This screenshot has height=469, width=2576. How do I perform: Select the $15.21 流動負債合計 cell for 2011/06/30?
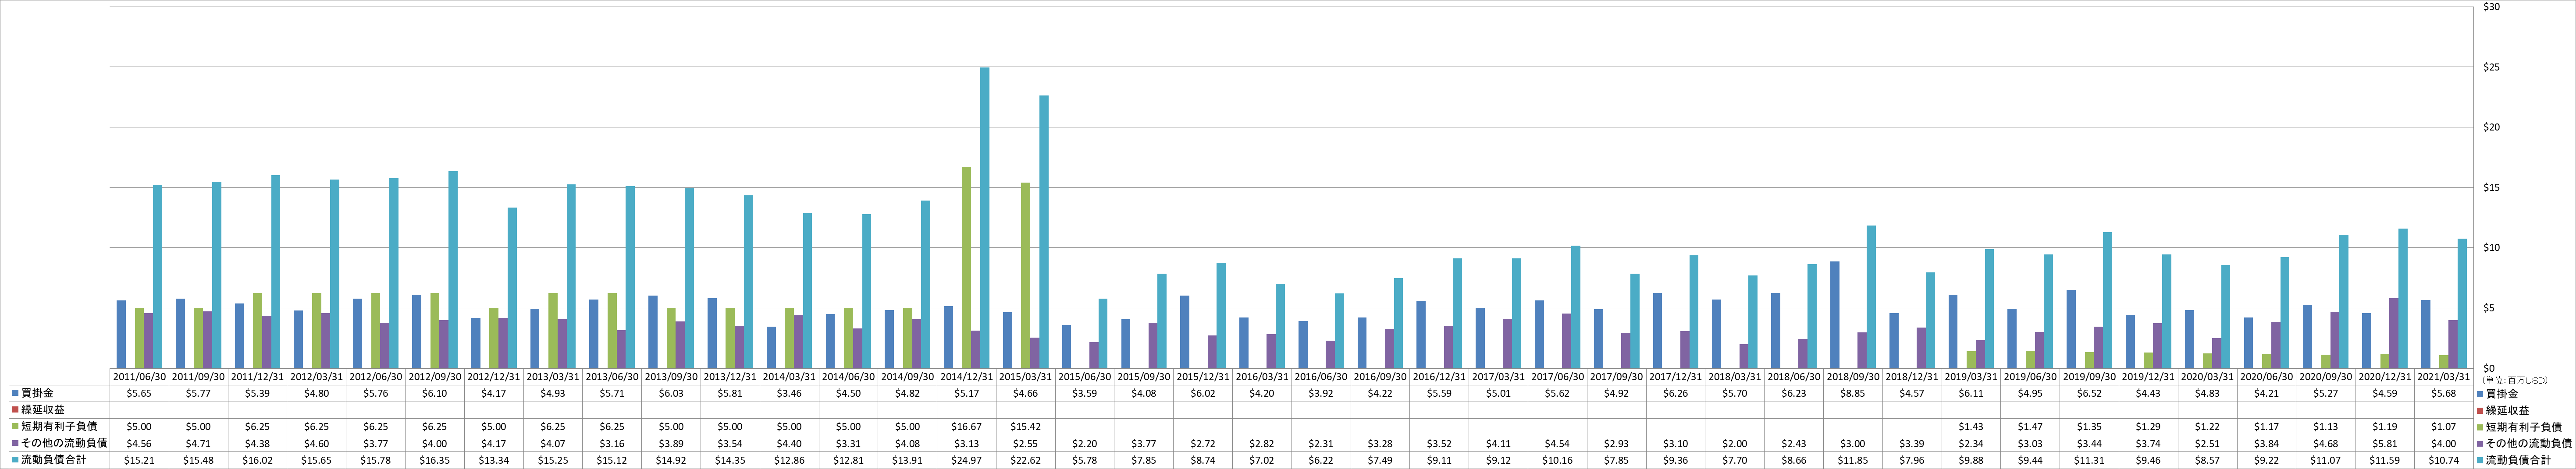(x=140, y=459)
